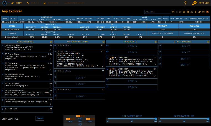Click the Lightweight Alloy armour summary label
Image resolution: width=211 pixels, height=126 pixels.
[x=12, y=37]
